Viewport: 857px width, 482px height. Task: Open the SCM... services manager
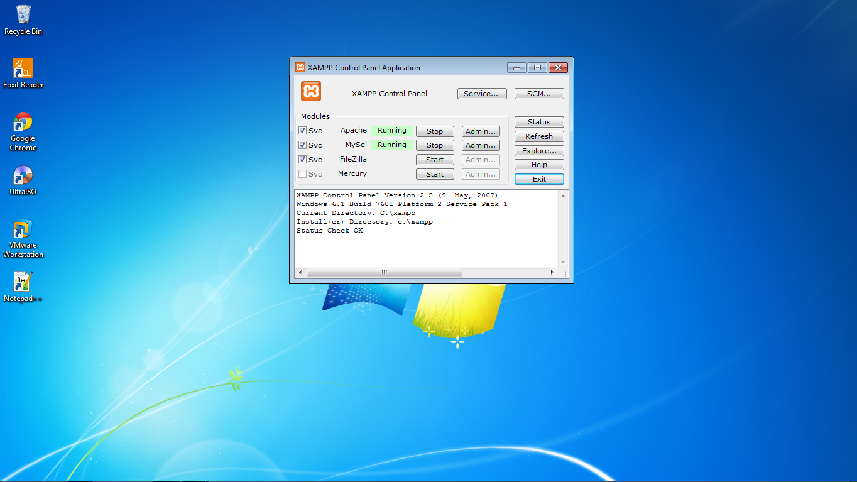pyautogui.click(x=539, y=94)
